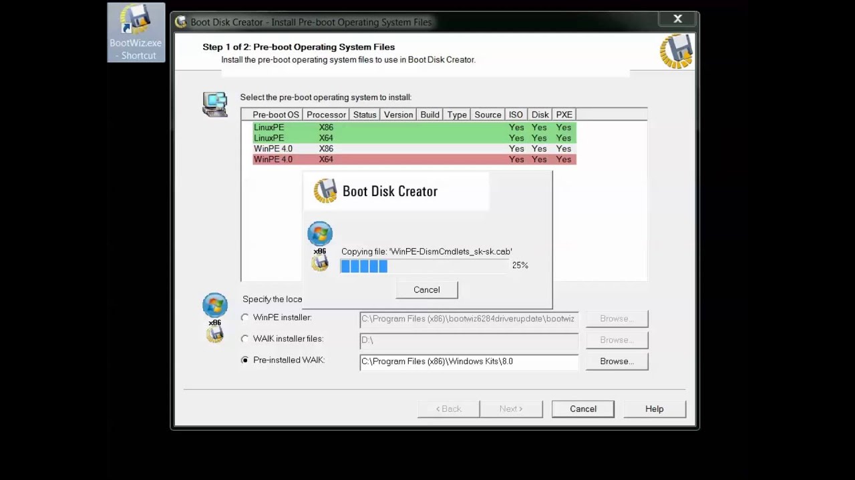The image size is (855, 480).
Task: Click the computer icon beside OS list
Action: (214, 105)
